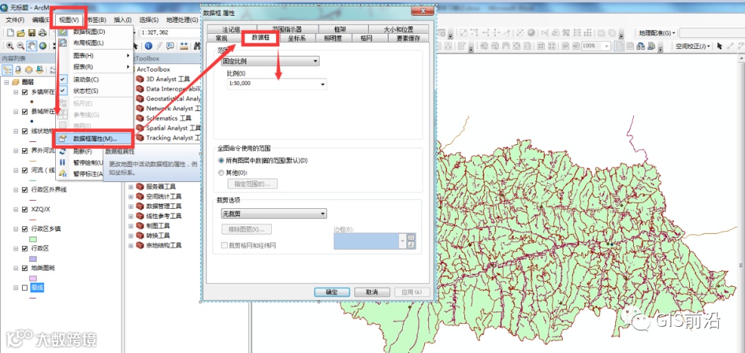Toggle visibility of XZQJX layer
745x353 pixels.
tap(25, 209)
